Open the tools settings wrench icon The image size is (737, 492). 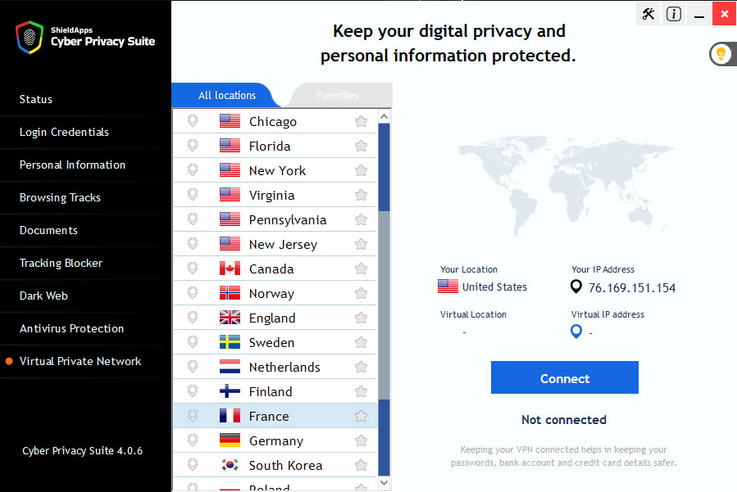[648, 14]
